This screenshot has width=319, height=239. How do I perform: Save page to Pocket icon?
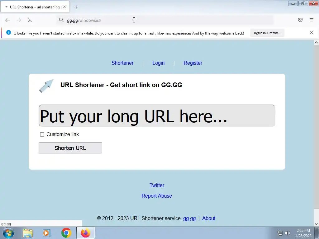coord(300,20)
